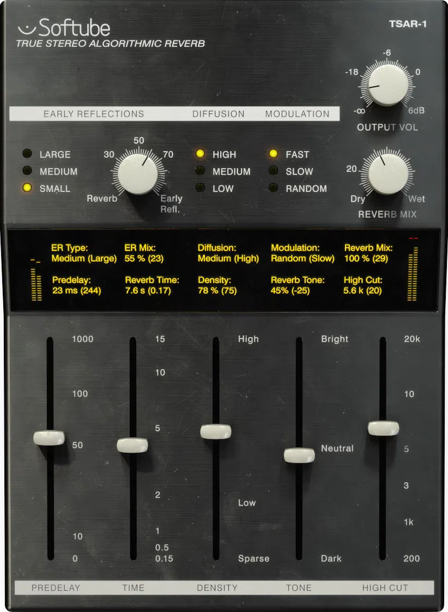448x612 pixels.
Task: Set diffusion to LOW
Action: pyautogui.click(x=201, y=188)
